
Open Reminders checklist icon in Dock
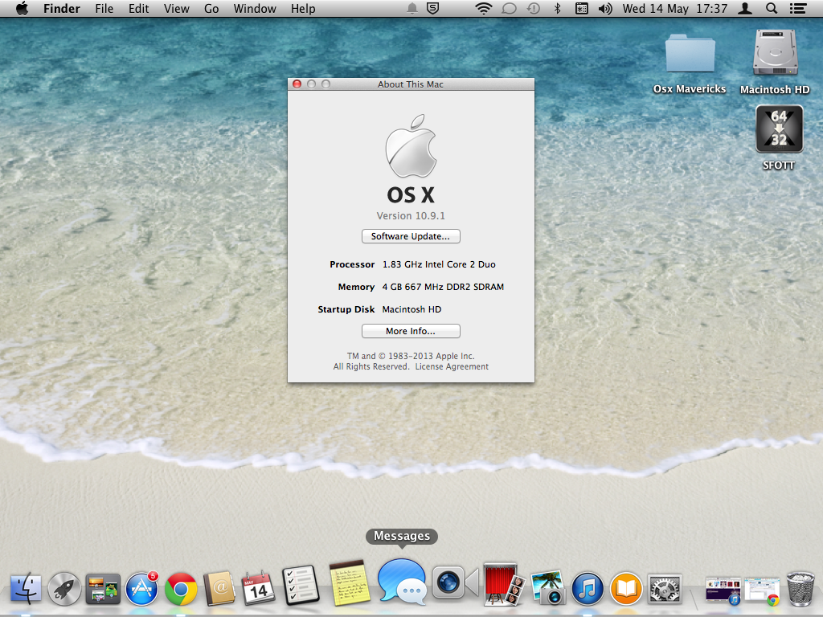[300, 585]
